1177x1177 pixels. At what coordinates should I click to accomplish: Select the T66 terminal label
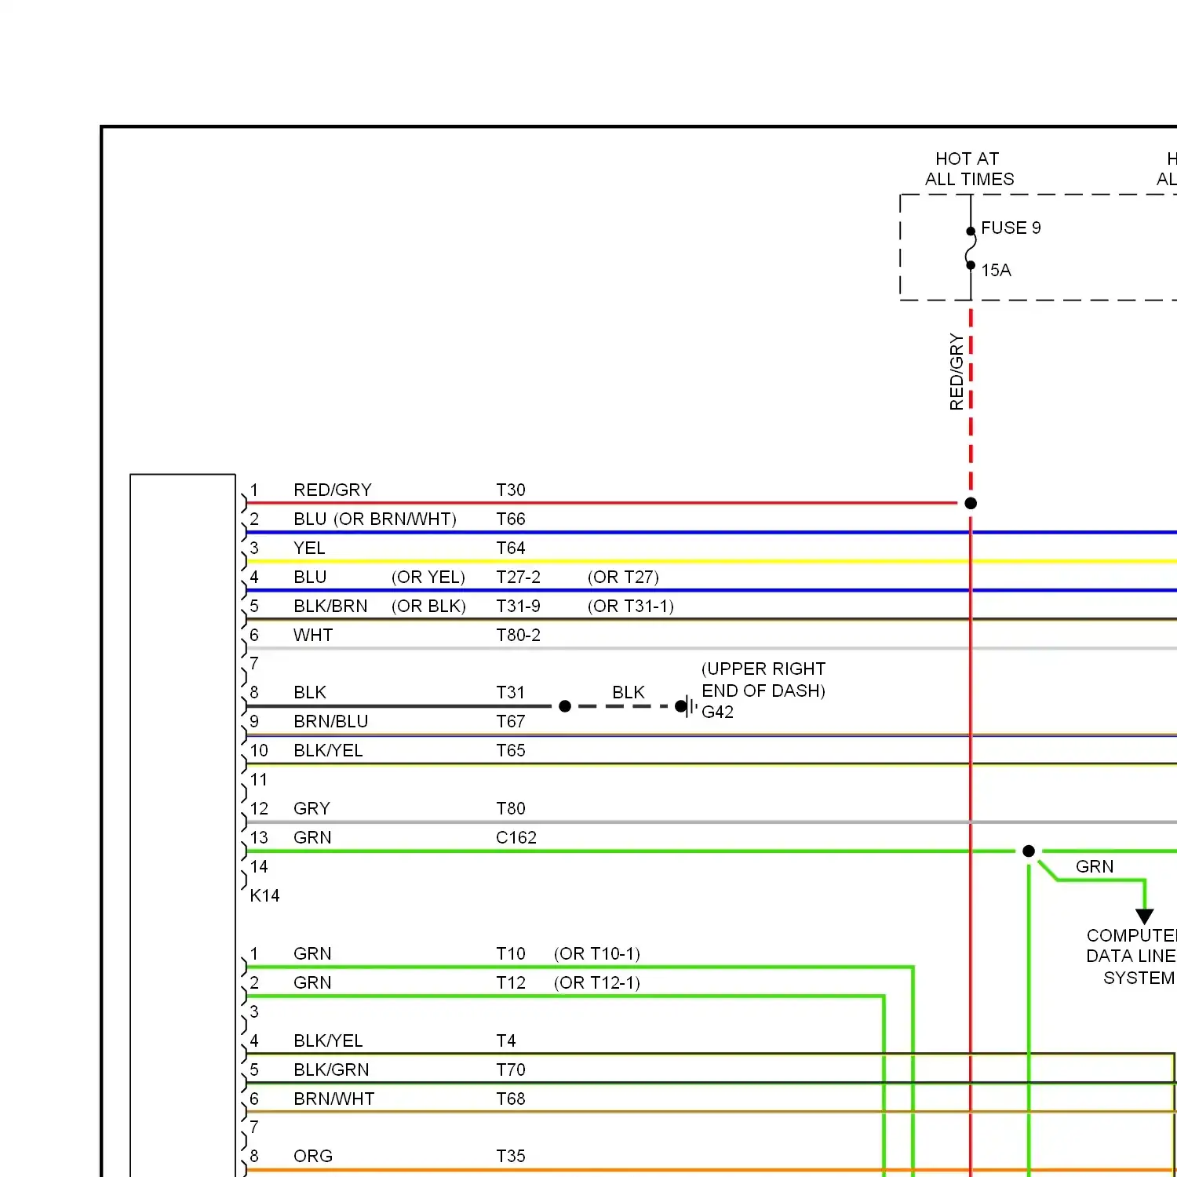(x=510, y=519)
